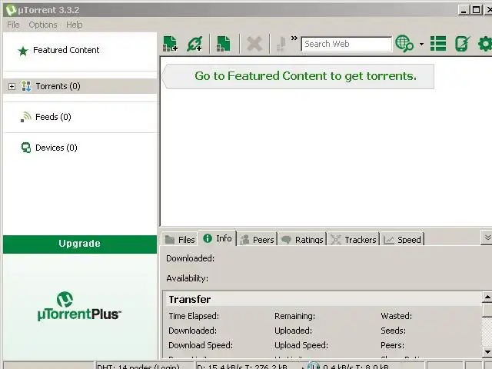Open the search provider dropdown arrow
492x369 pixels.
pos(421,44)
